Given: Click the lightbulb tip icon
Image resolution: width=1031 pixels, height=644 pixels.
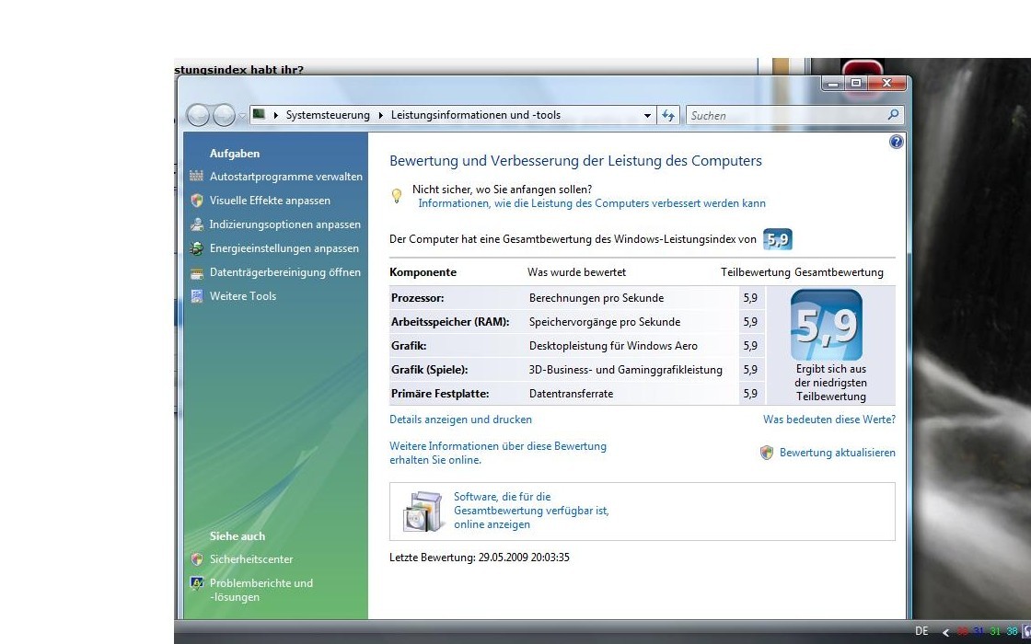Looking at the screenshot, I should coord(397,196).
